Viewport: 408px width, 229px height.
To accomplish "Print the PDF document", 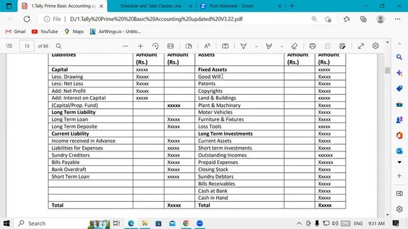I will (312, 46).
